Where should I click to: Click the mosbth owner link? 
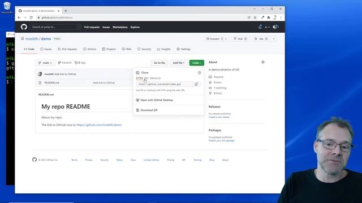[32, 39]
